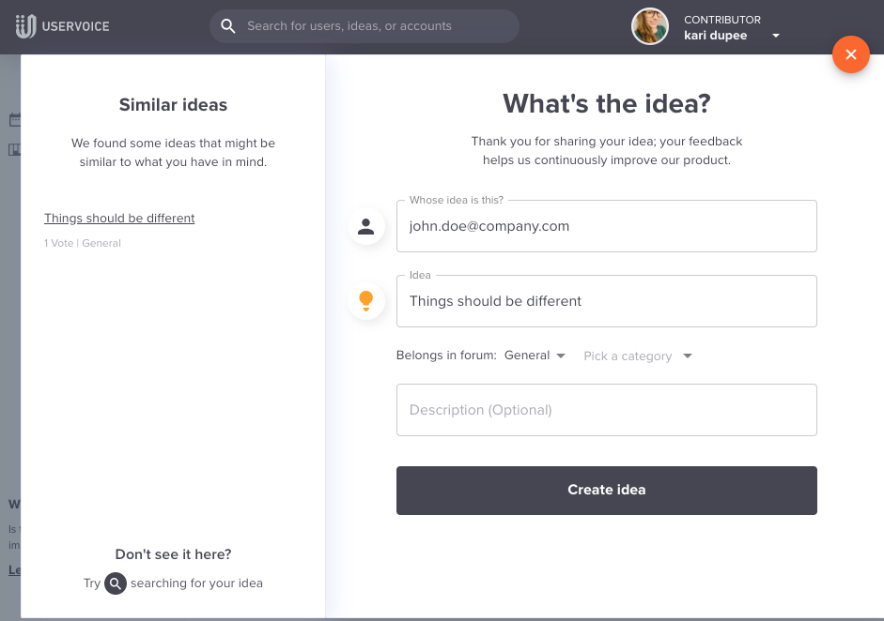Click the USERVOICE brand text

tap(75, 26)
